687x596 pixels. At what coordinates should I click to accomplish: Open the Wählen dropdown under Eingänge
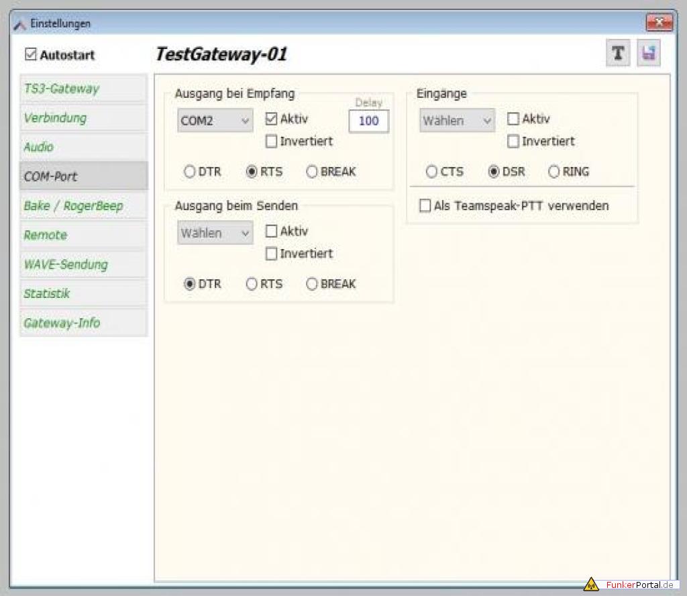click(457, 121)
